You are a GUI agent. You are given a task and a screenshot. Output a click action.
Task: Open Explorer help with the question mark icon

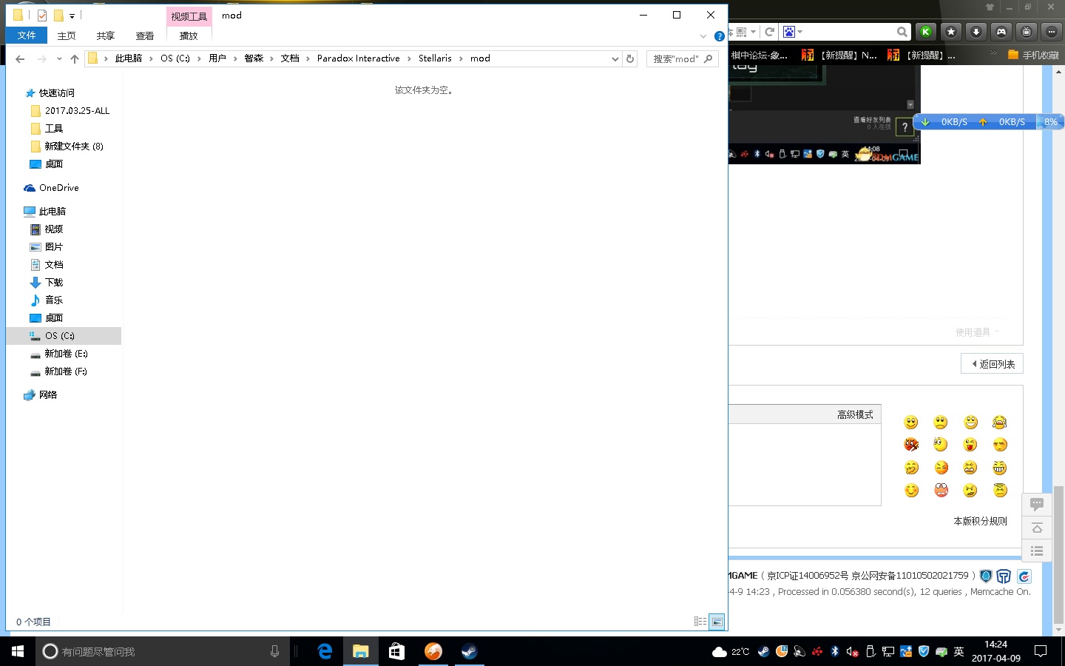pyautogui.click(x=719, y=36)
